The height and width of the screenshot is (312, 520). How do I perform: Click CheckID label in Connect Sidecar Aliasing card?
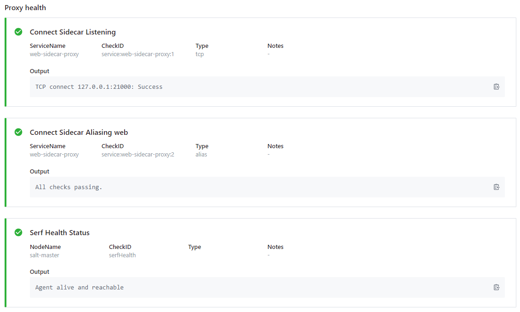click(x=113, y=146)
